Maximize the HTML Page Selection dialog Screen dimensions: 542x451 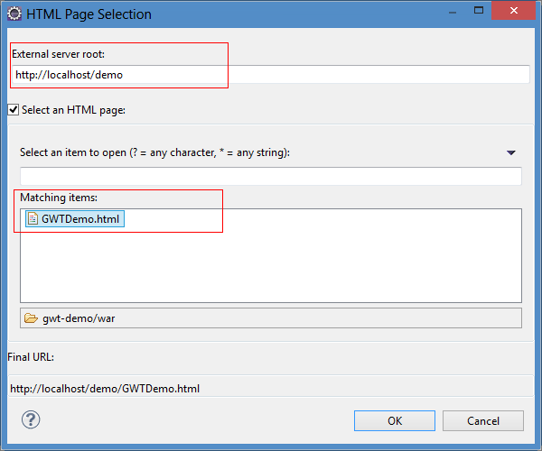(479, 10)
